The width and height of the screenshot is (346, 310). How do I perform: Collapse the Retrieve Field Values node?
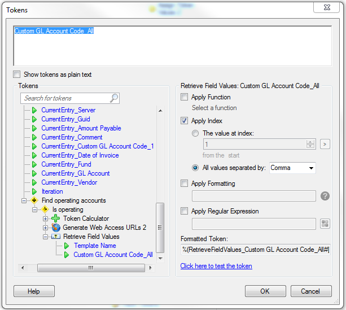point(45,237)
